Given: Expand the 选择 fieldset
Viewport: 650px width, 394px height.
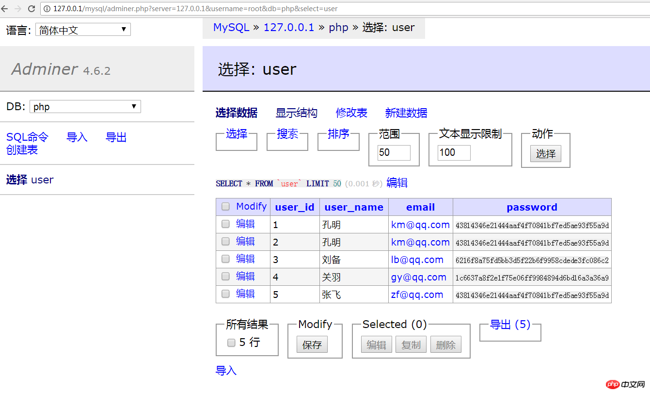Looking at the screenshot, I should [237, 134].
